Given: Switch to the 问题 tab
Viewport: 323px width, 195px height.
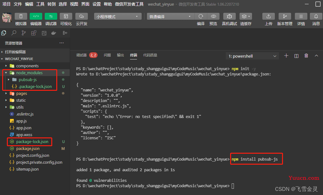Looking at the screenshot, I should click(x=107, y=55).
